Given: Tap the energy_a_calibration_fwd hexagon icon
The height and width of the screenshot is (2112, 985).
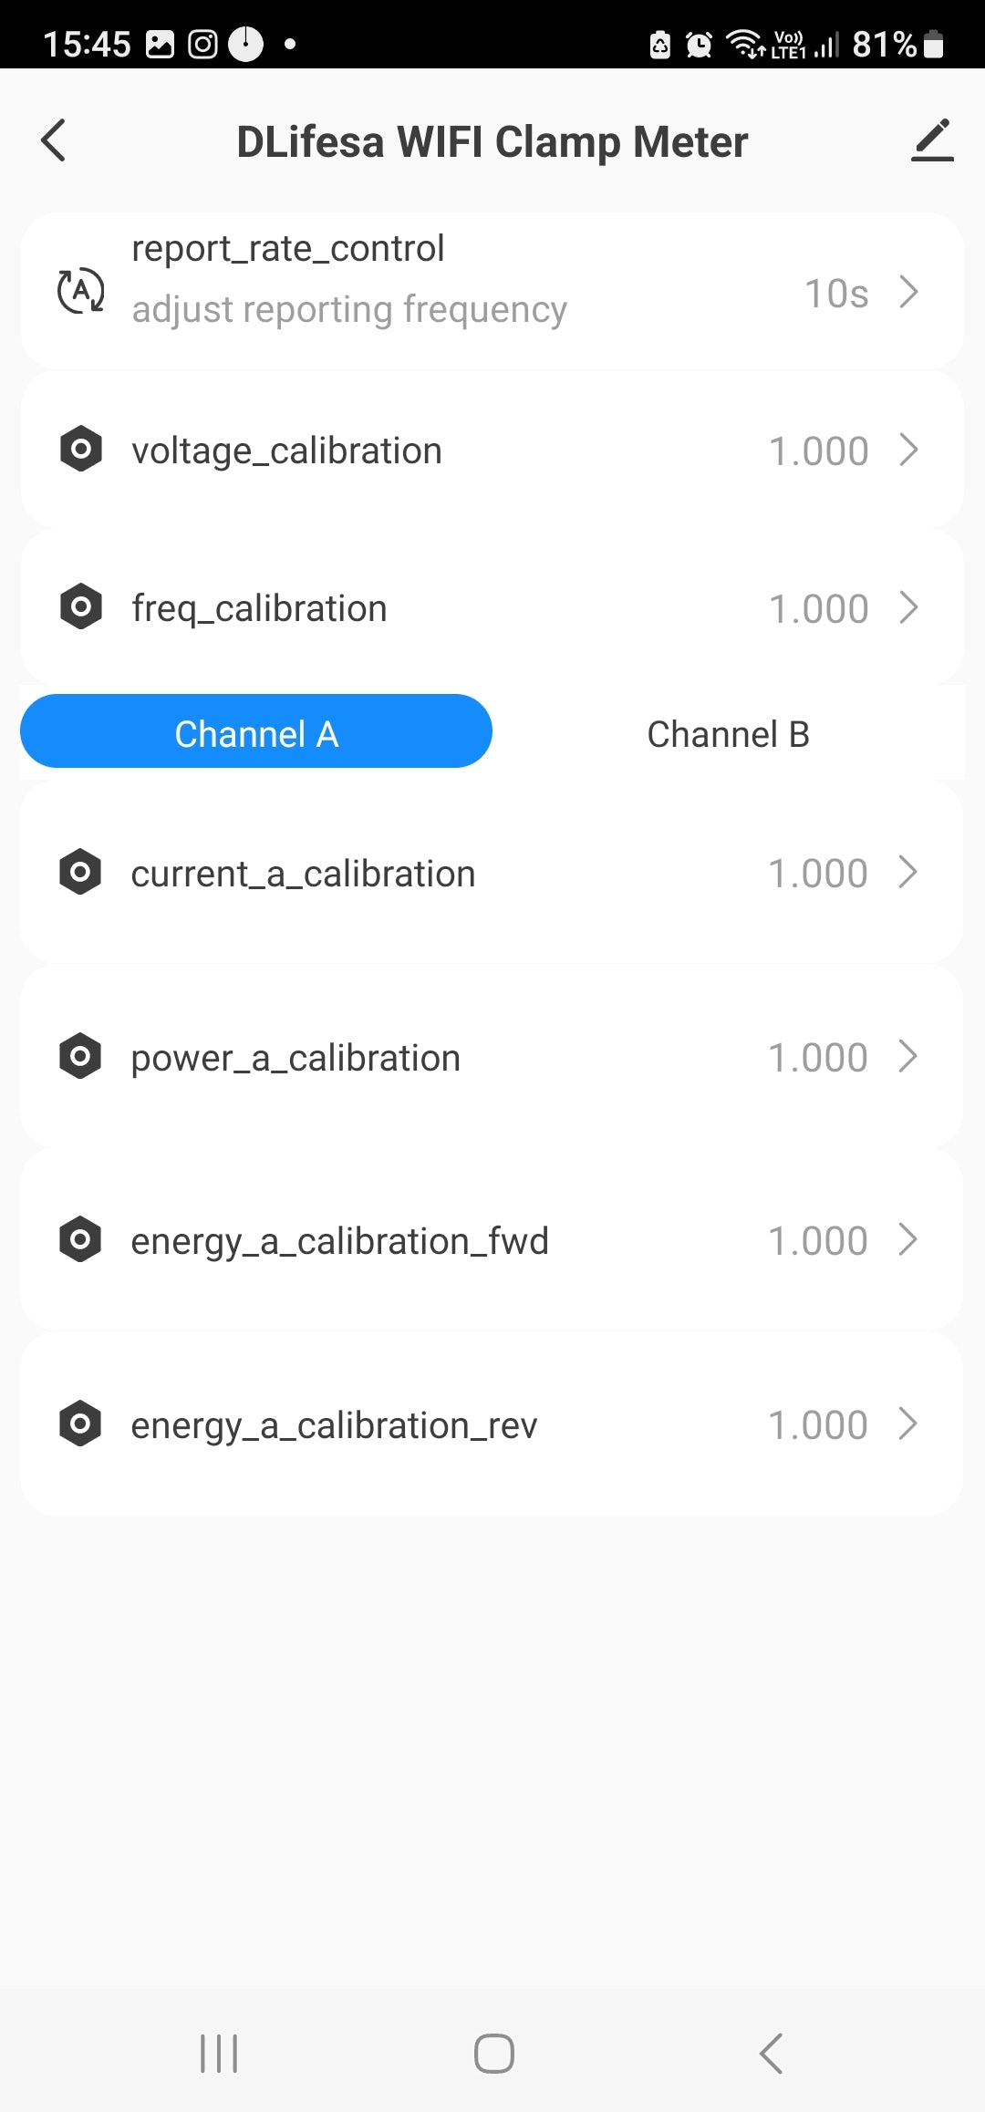Looking at the screenshot, I should 80,1239.
